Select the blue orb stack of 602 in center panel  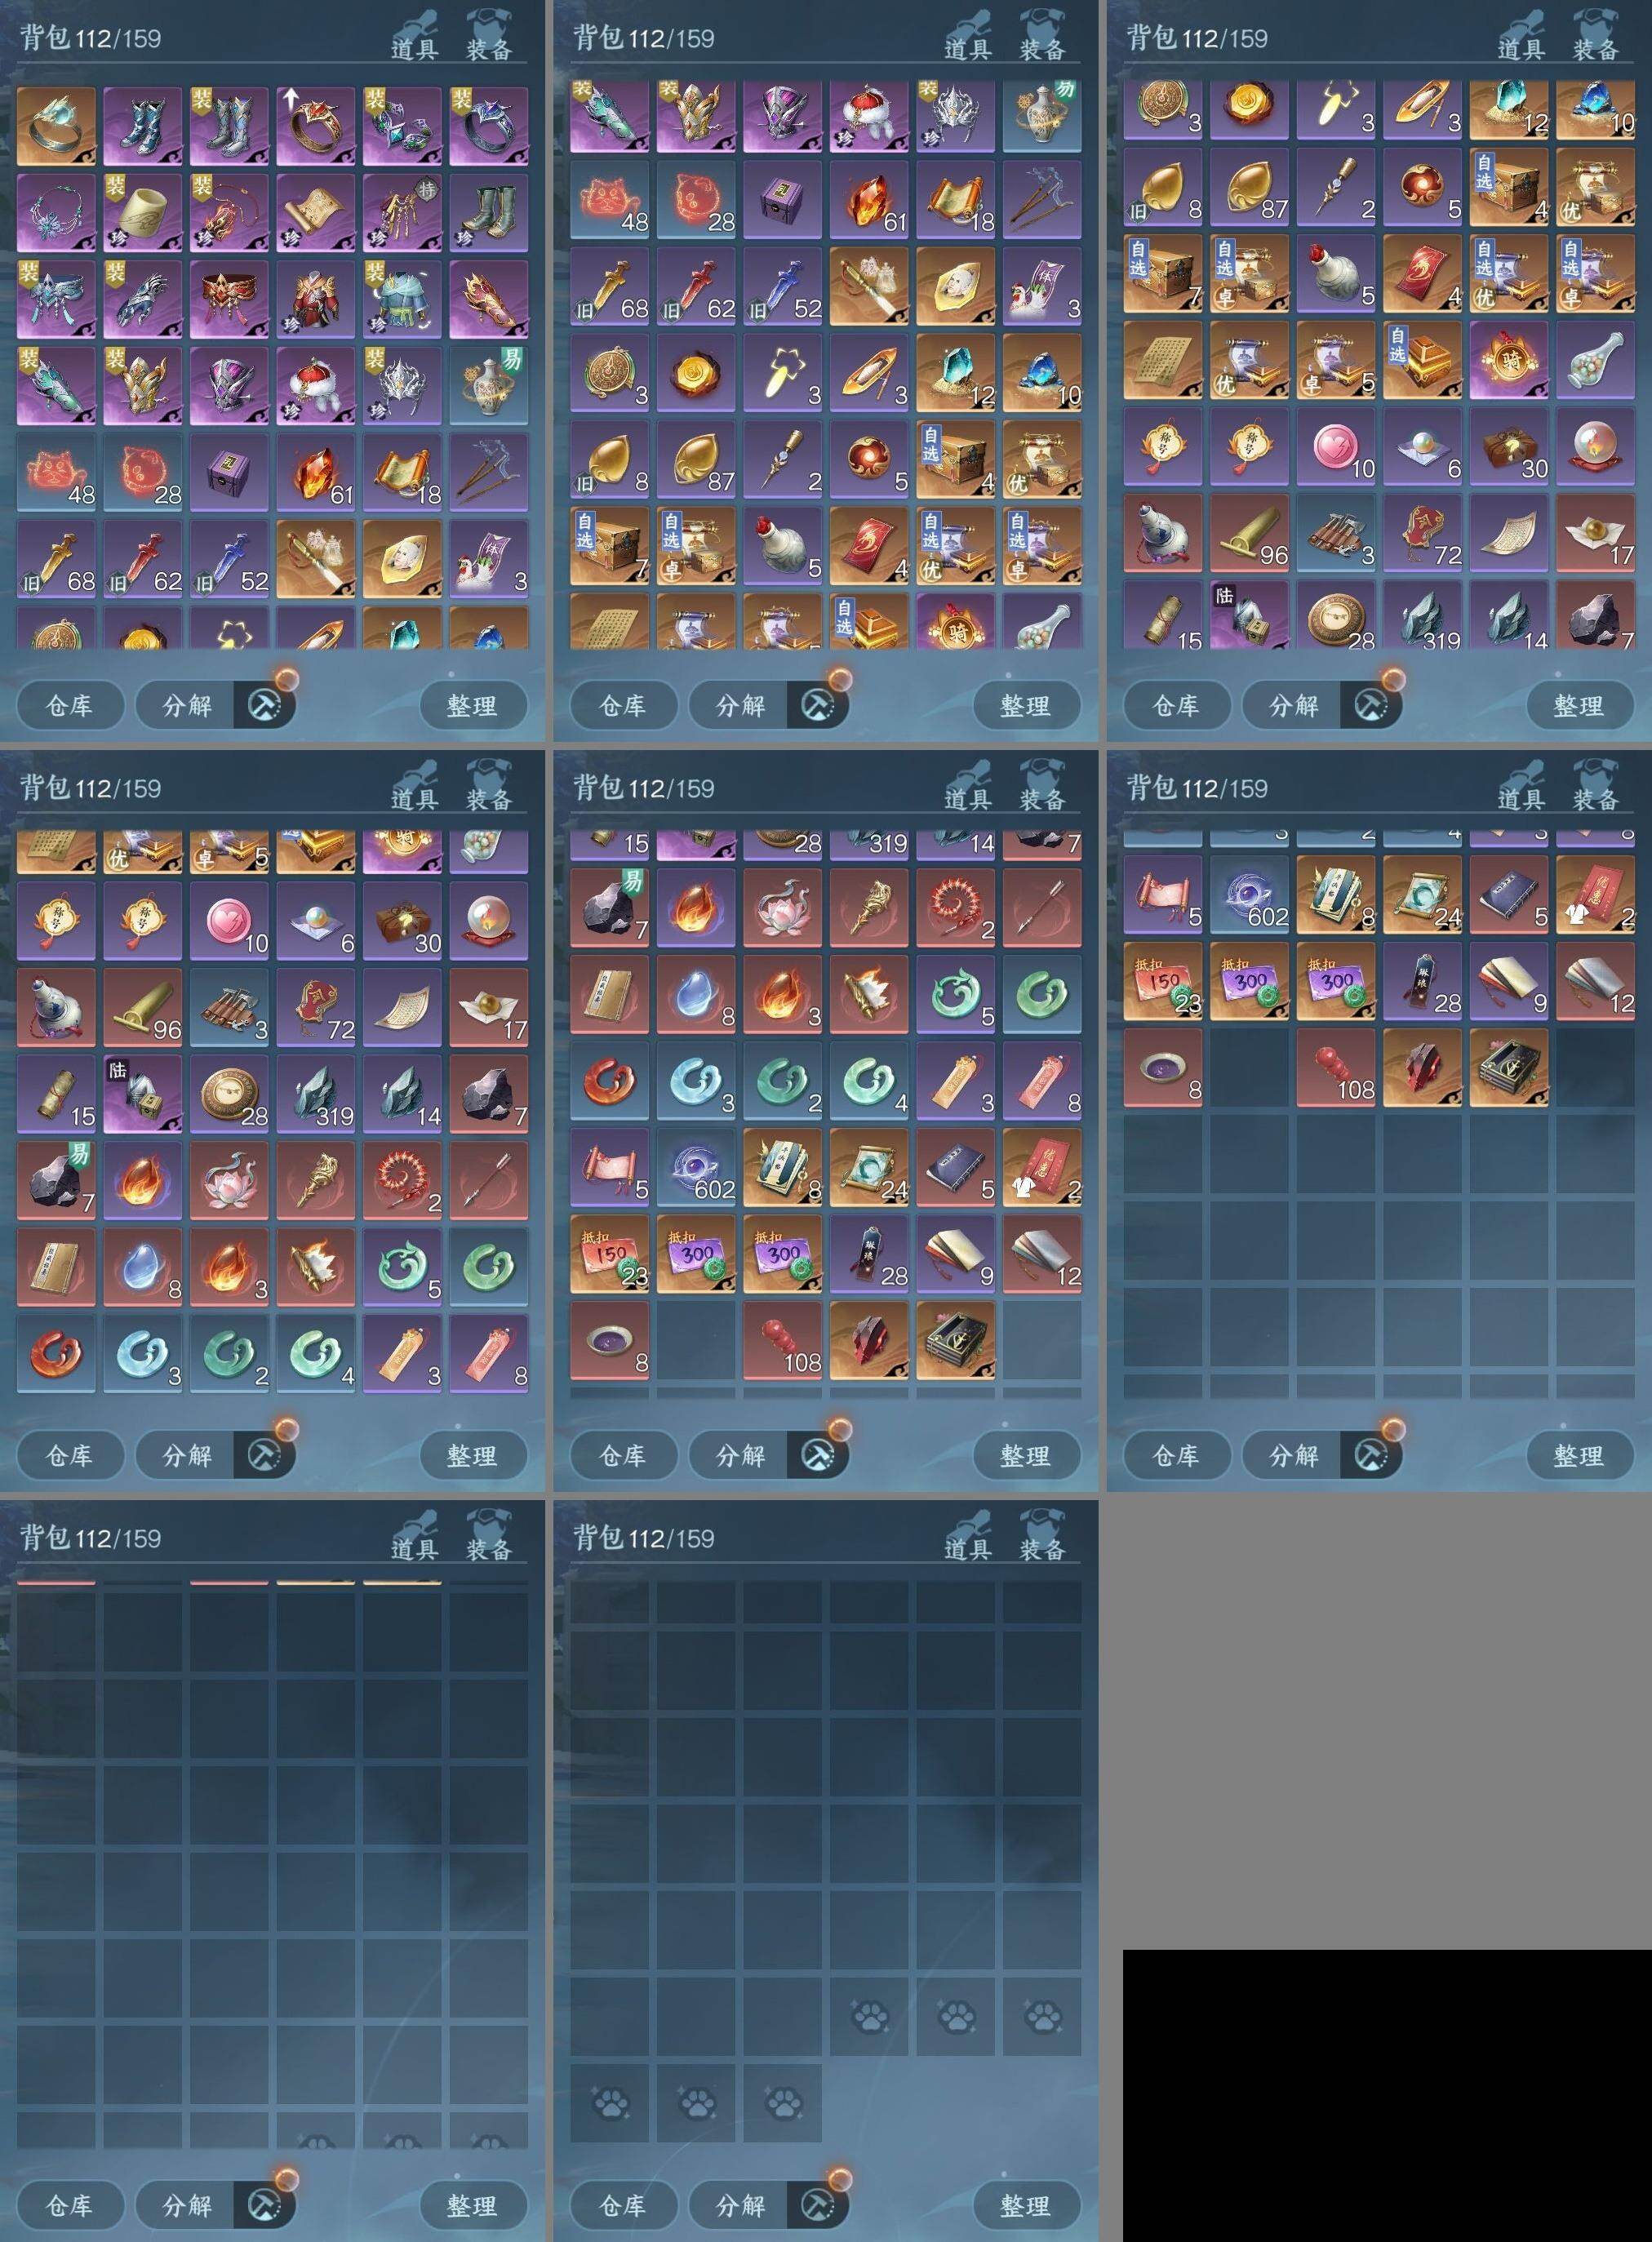pyautogui.click(x=696, y=1167)
